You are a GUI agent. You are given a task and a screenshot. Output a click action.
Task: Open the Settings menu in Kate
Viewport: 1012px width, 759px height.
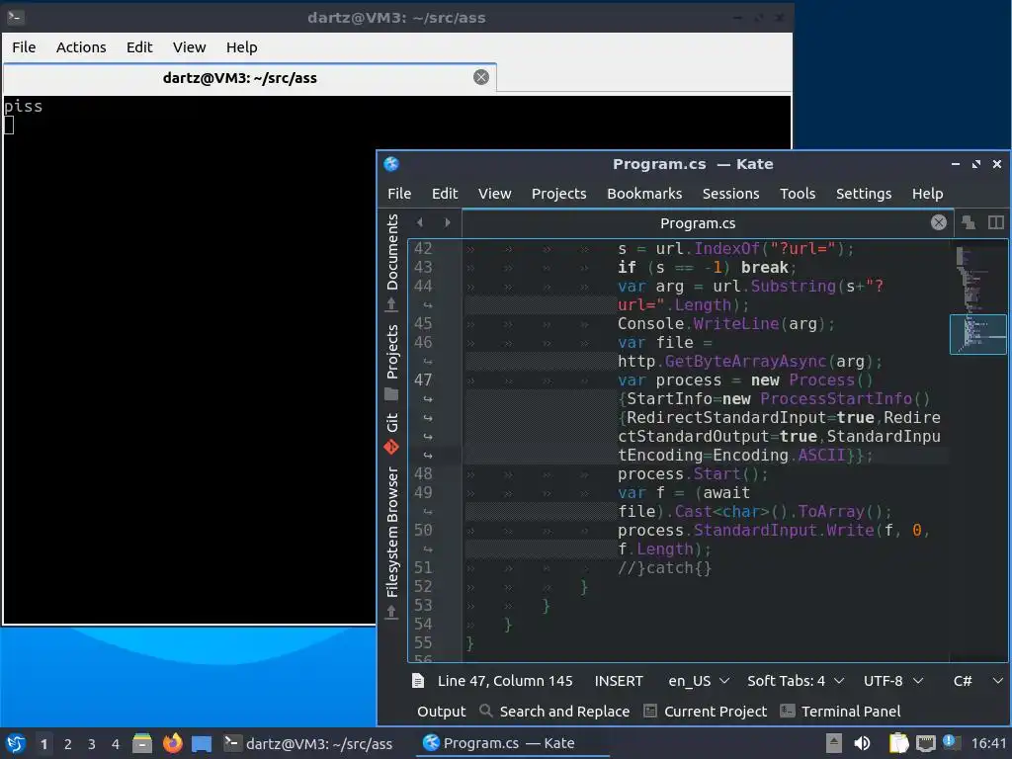864,194
